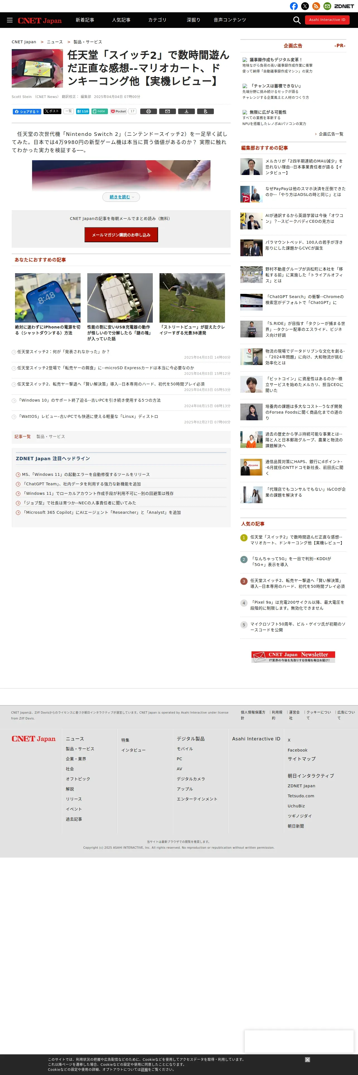Open the footer 過去記事 link

coord(74,819)
